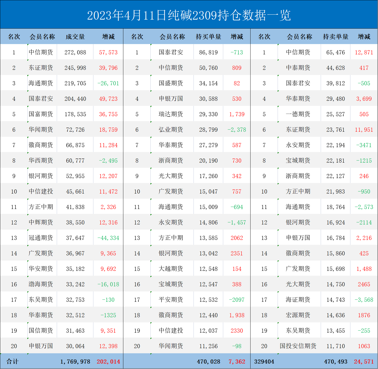Select change value 12,871

pyautogui.click(x=364, y=52)
